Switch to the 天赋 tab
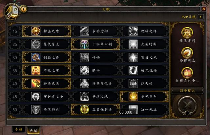This screenshot has height=135, width=210. click(x=33, y=130)
